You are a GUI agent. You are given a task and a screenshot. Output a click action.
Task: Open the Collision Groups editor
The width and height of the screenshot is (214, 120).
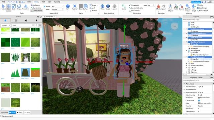pyautogui.click(x=188, y=8)
